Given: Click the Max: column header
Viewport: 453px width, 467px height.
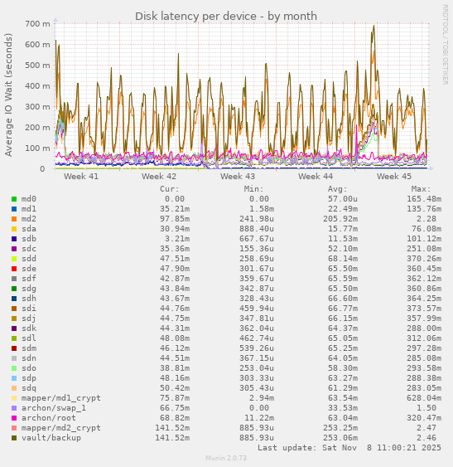Looking at the screenshot, I should (x=422, y=189).
